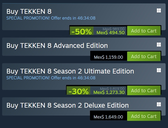Add TEKKEN 8 Advanced Edition to cart
Viewport: 168px width, 128px height.
[x=144, y=56]
